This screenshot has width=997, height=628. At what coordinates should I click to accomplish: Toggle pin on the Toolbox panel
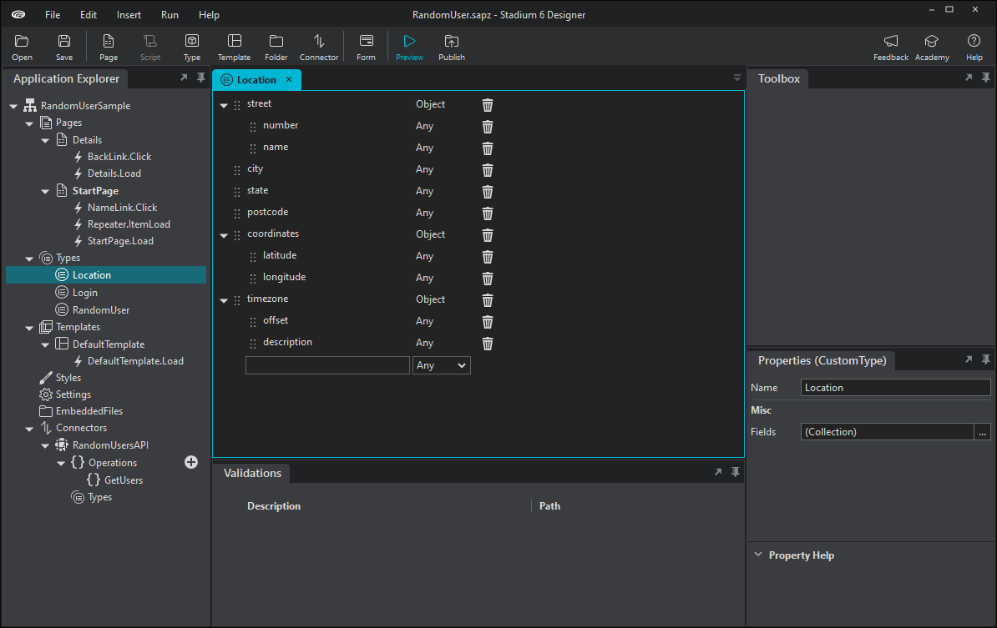pos(985,78)
